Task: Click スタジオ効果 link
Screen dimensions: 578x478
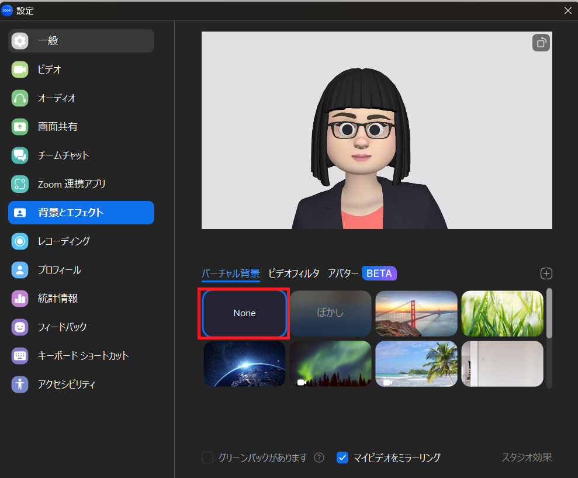Action: [527, 457]
